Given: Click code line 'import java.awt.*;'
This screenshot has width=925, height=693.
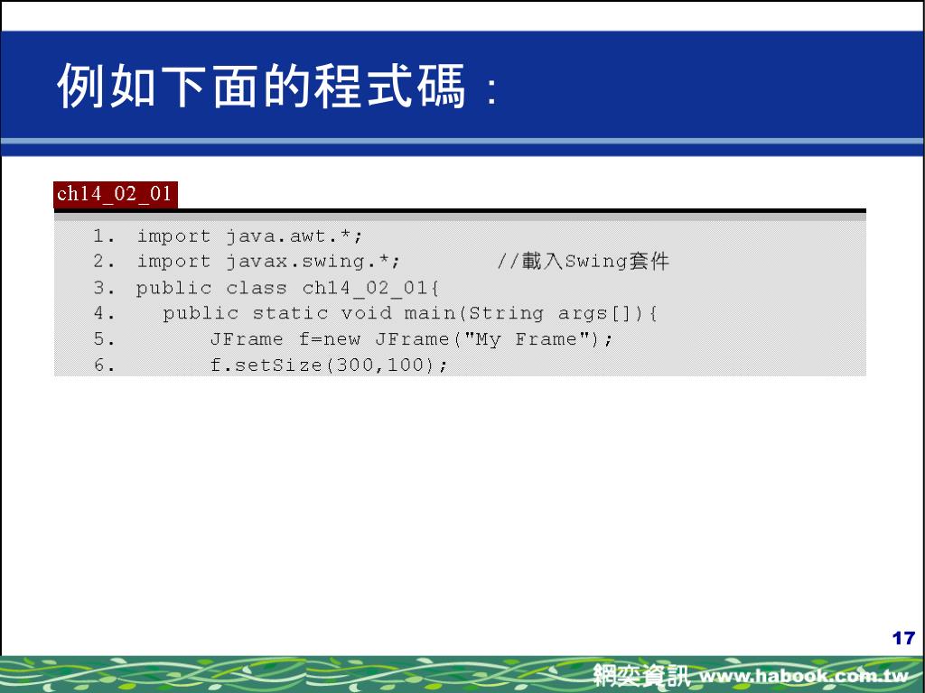Looking at the screenshot, I should [249, 236].
